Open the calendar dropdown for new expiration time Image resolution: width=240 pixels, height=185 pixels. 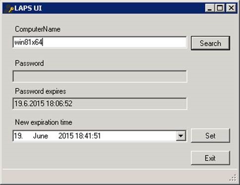(x=181, y=136)
